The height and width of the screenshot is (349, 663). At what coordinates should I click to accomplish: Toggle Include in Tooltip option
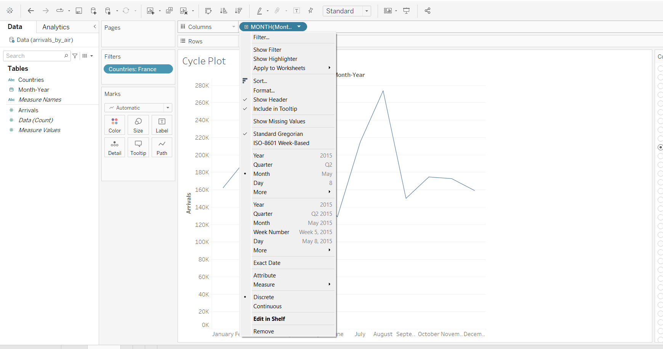(x=275, y=109)
